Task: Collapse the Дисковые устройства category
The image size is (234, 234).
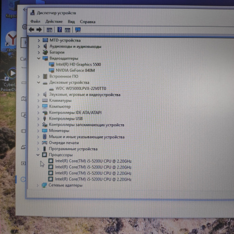Action: tap(38, 82)
